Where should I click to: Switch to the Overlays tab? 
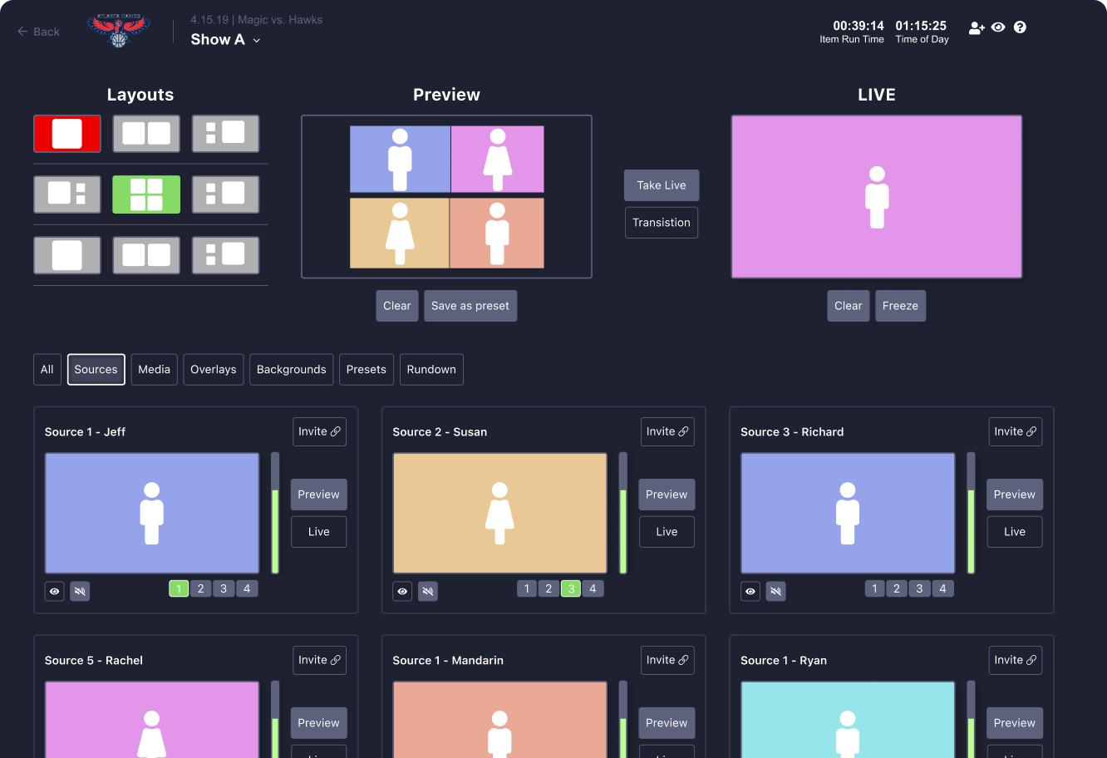(x=214, y=370)
